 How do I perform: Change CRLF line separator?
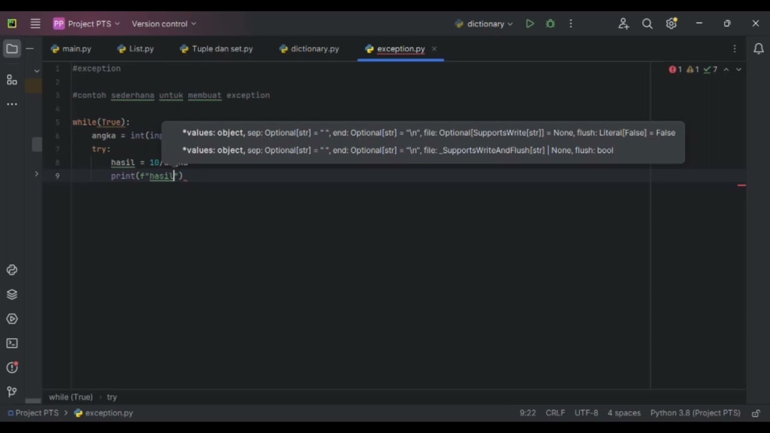pos(555,413)
